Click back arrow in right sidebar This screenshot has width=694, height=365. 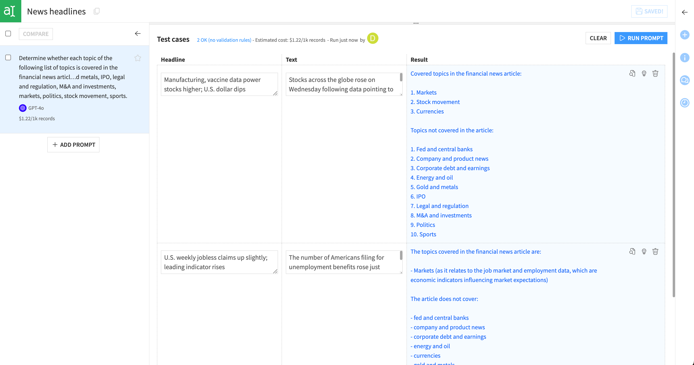pos(685,12)
